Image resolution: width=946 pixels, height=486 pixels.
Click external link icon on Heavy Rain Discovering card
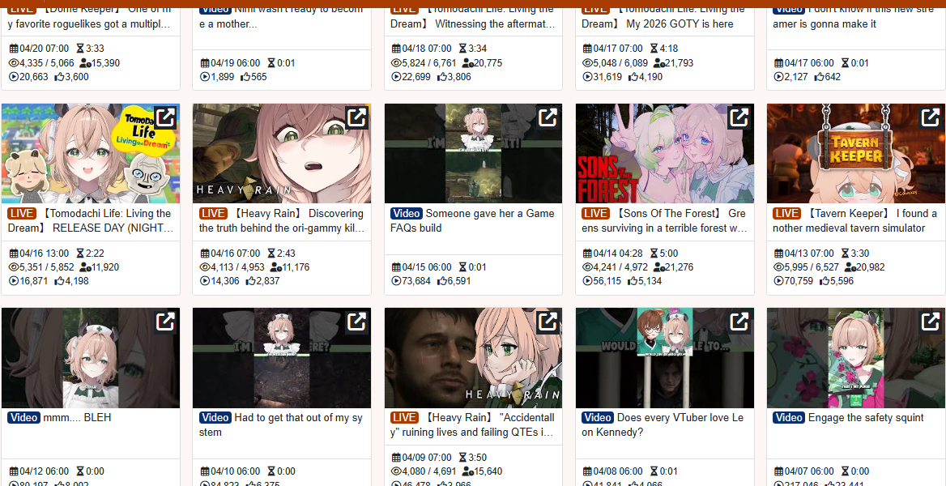[x=356, y=117]
